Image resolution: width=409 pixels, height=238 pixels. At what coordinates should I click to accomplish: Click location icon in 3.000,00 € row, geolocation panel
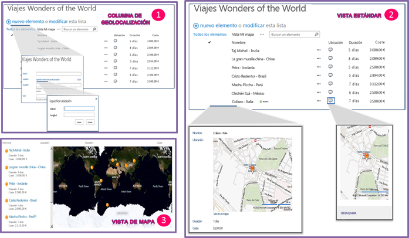(x=115, y=41)
